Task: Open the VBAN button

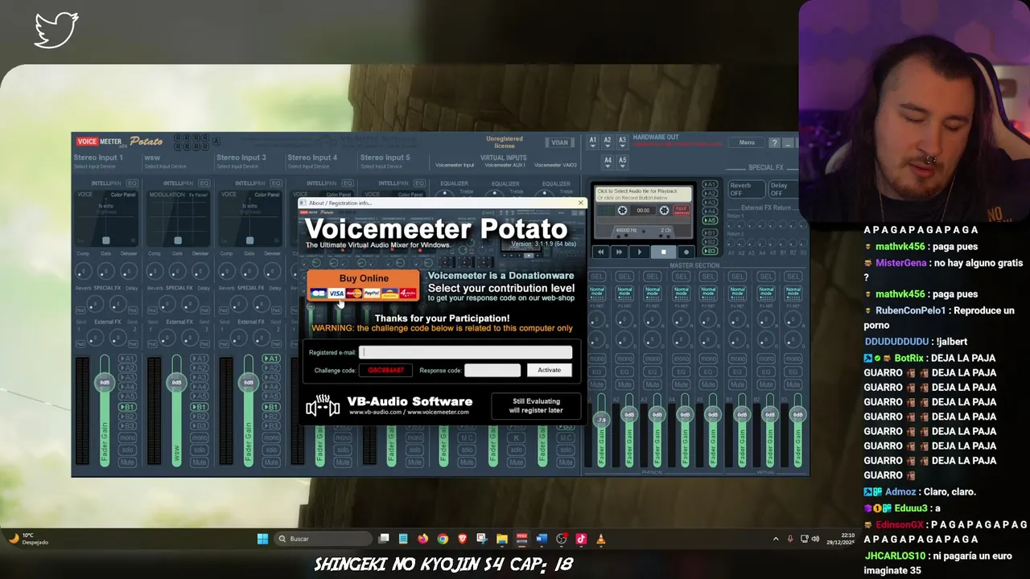Action: [559, 142]
